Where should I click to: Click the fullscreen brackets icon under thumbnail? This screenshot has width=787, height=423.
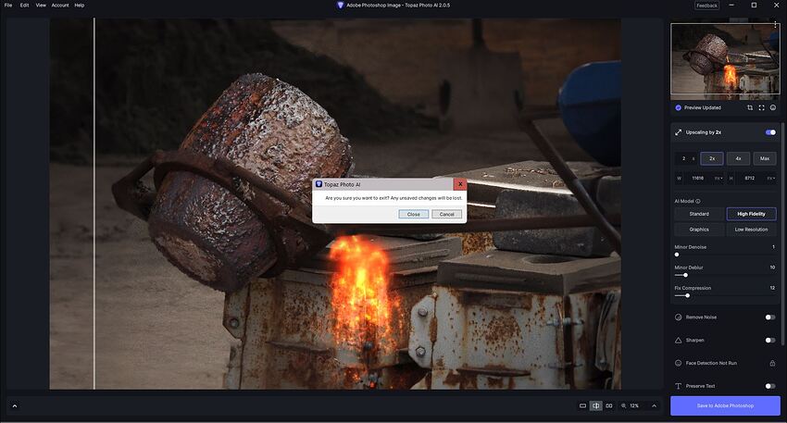click(x=761, y=107)
